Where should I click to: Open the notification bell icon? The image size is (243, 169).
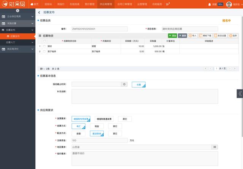tap(210, 4)
